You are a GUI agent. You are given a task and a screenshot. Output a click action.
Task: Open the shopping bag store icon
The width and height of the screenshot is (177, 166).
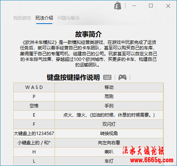[x=118, y=6]
